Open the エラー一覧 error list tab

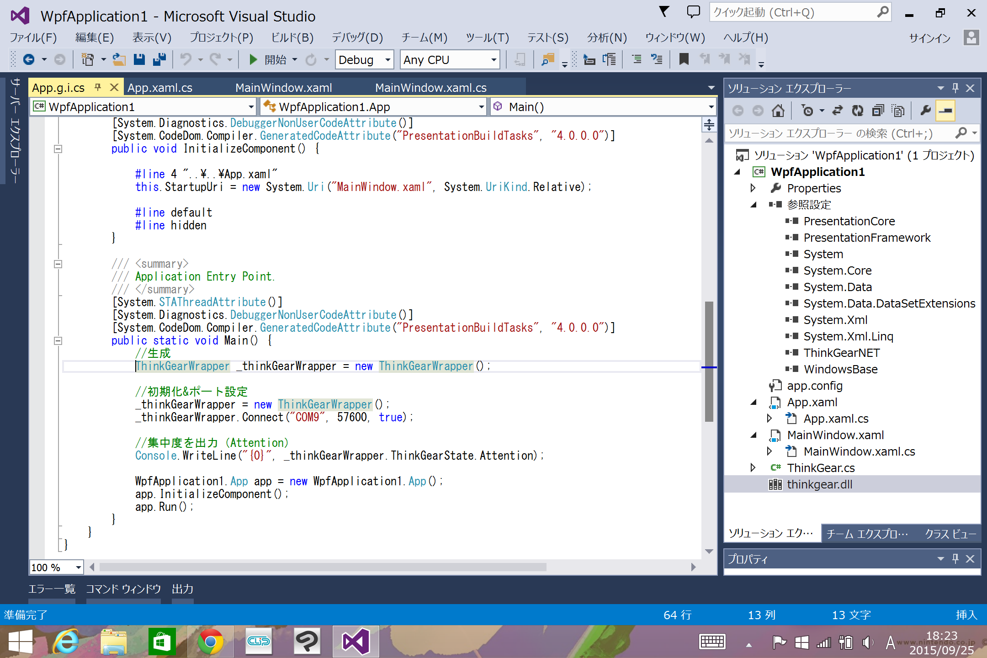pos(52,589)
